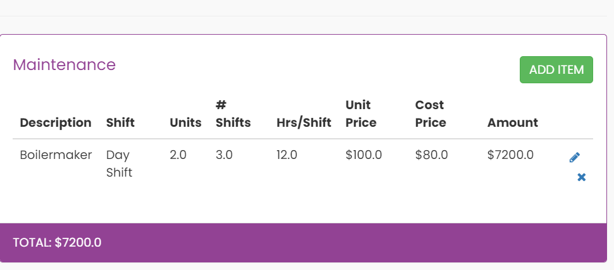Screen dimensions: 614x270
Task: Click the Description column header
Action: coord(56,122)
